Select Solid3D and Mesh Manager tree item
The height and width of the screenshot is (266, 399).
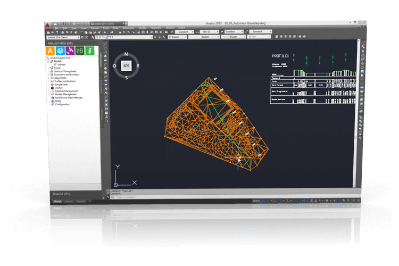[x=69, y=98]
